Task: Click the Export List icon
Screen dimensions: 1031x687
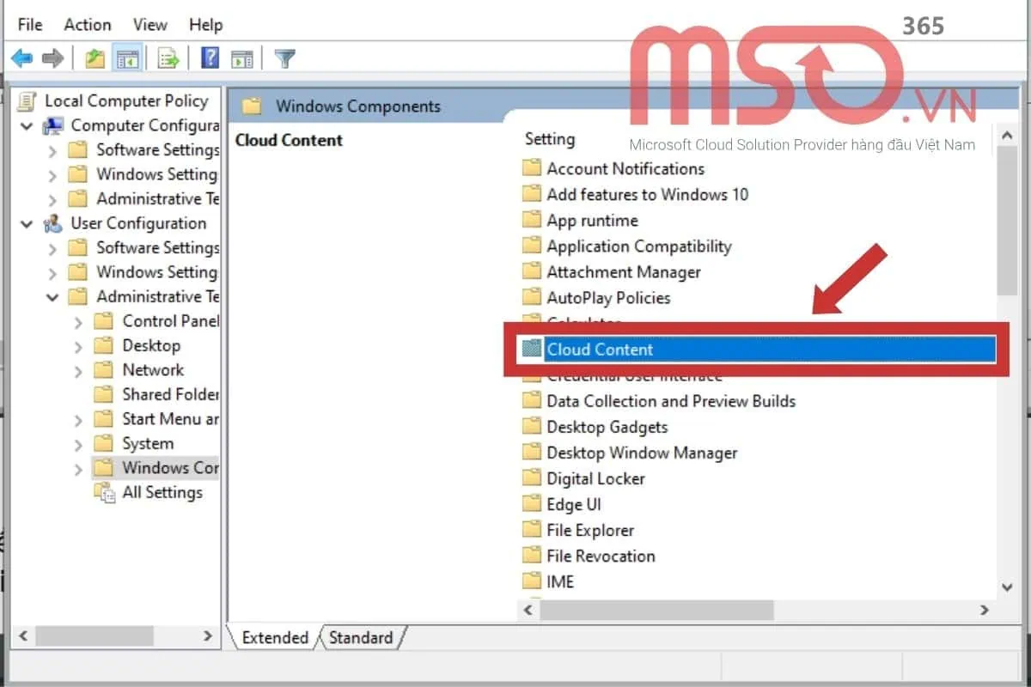Action: tap(167, 58)
